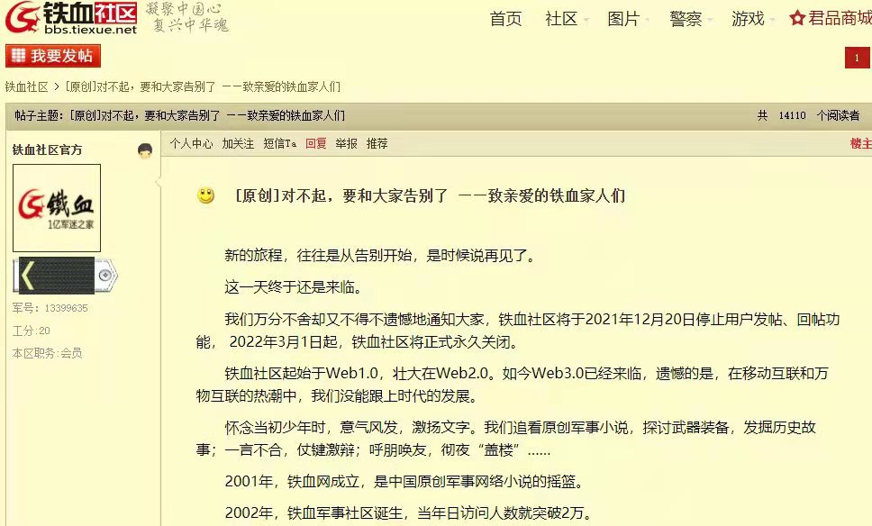Click the paragraph starting 2001年，铁血网成立
This screenshot has height=526, width=872.
pos(406,481)
